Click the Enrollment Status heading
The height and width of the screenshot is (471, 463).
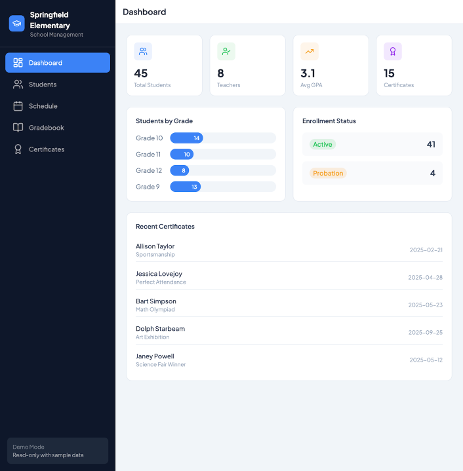(329, 121)
